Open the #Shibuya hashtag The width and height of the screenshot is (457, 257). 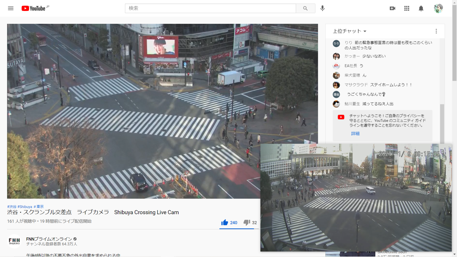click(25, 207)
